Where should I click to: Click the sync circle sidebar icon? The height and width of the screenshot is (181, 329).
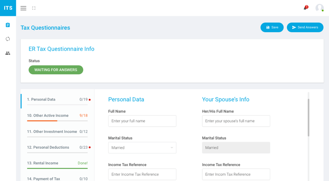[8, 39]
